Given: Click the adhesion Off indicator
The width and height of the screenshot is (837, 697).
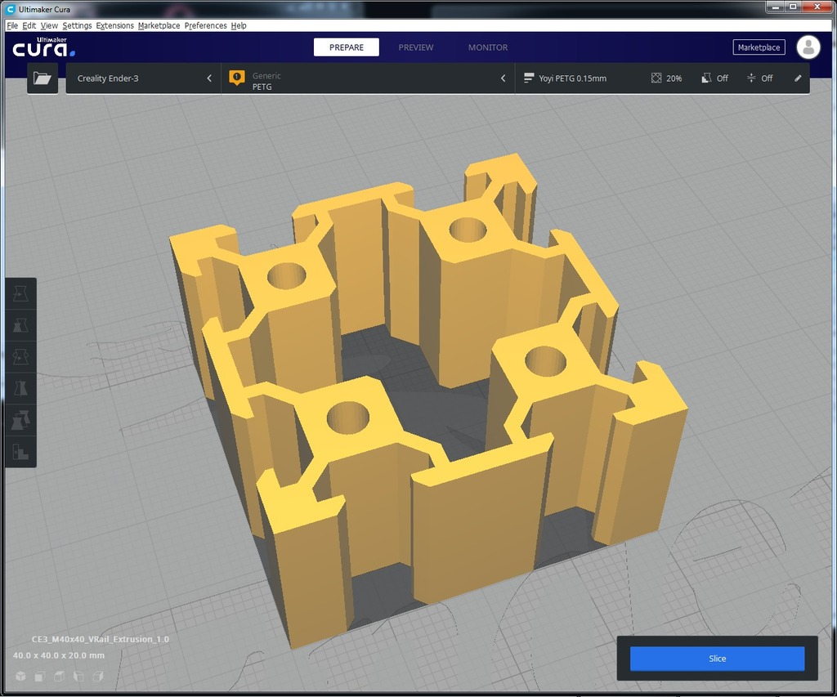Looking at the screenshot, I should [759, 78].
